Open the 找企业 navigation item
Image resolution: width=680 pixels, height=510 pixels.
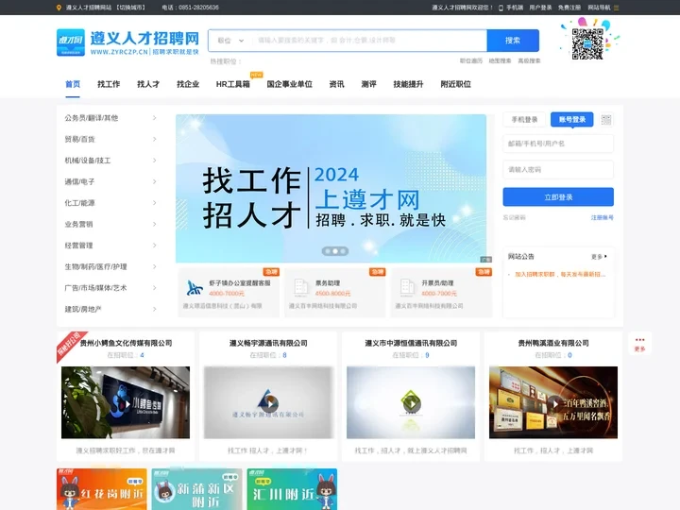coord(188,84)
